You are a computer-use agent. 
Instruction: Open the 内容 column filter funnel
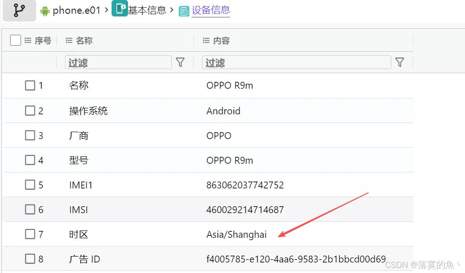pyautogui.click(x=400, y=62)
